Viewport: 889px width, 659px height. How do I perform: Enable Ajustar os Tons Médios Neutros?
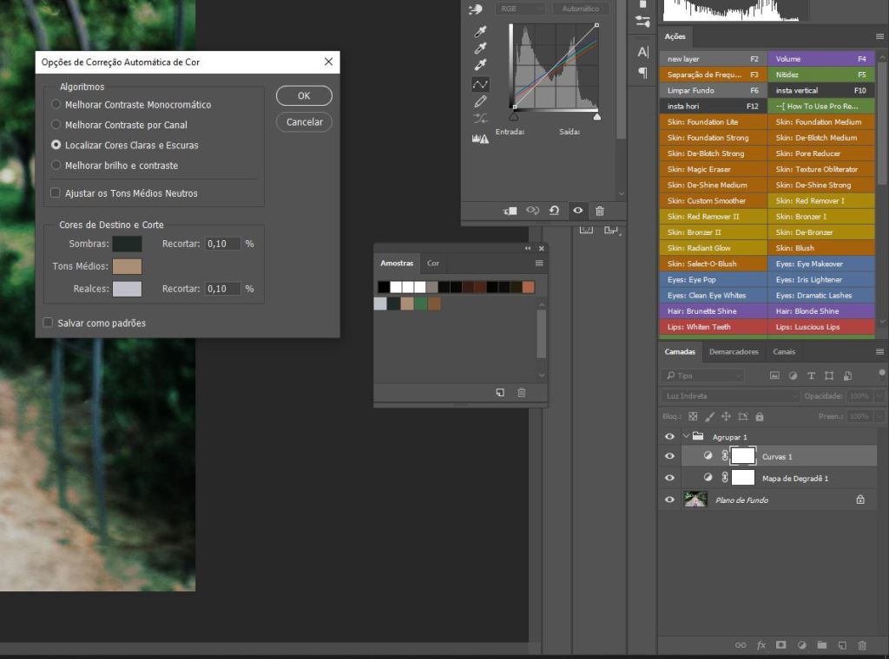[x=56, y=193]
